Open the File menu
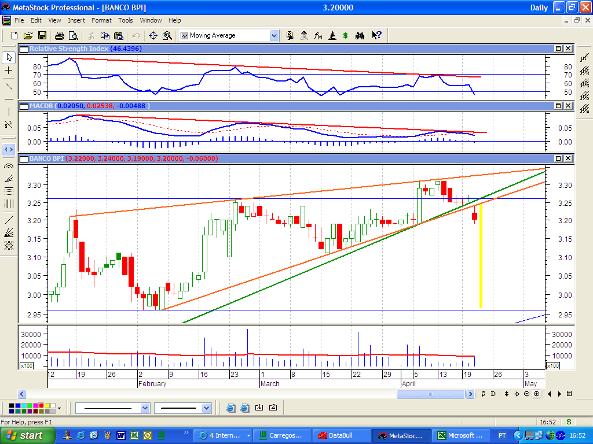593x444 pixels. 19,20
